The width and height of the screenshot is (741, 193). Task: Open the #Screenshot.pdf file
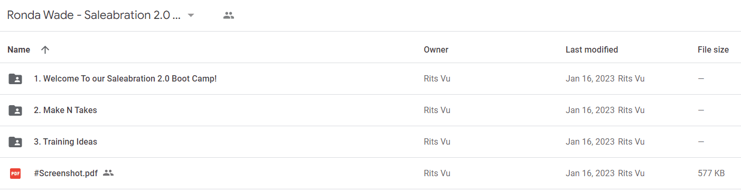(65, 173)
